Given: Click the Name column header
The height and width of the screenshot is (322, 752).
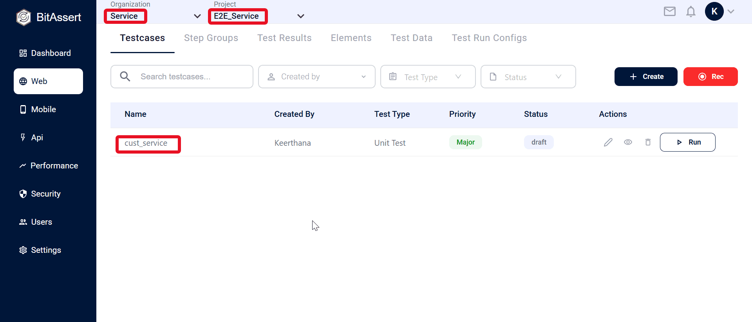Looking at the screenshot, I should (136, 114).
